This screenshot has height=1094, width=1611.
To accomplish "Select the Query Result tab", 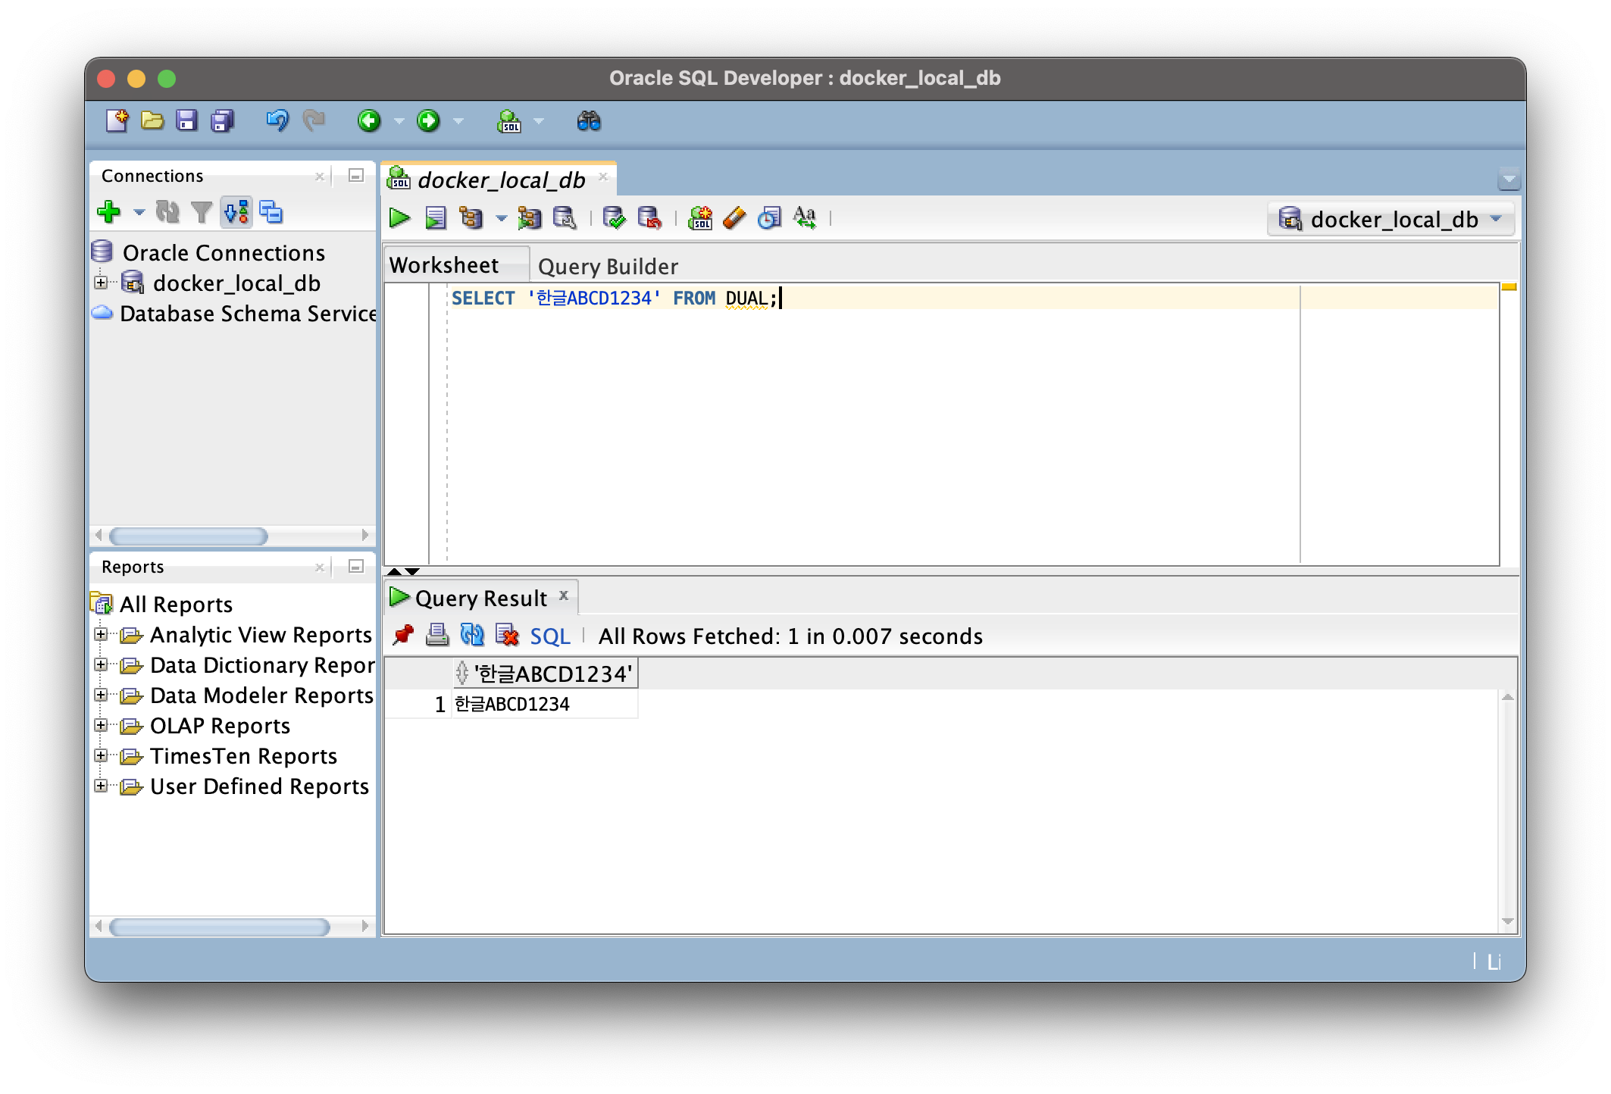I will [480, 599].
